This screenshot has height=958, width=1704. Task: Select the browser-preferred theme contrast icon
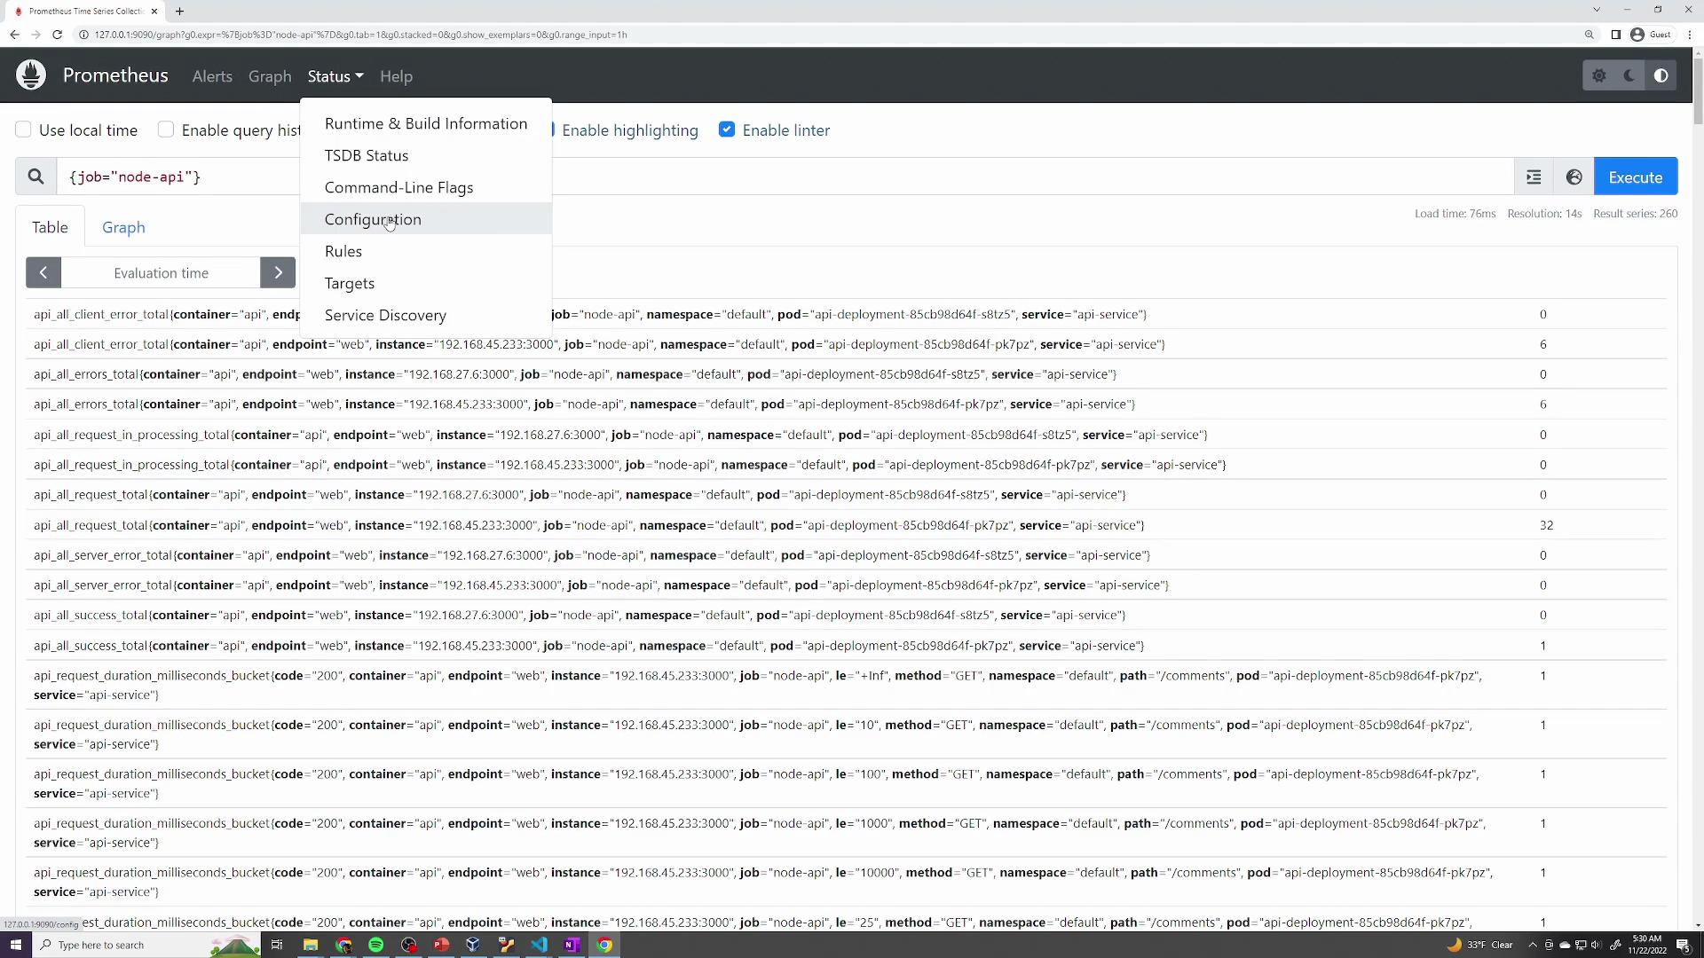[1661, 76]
